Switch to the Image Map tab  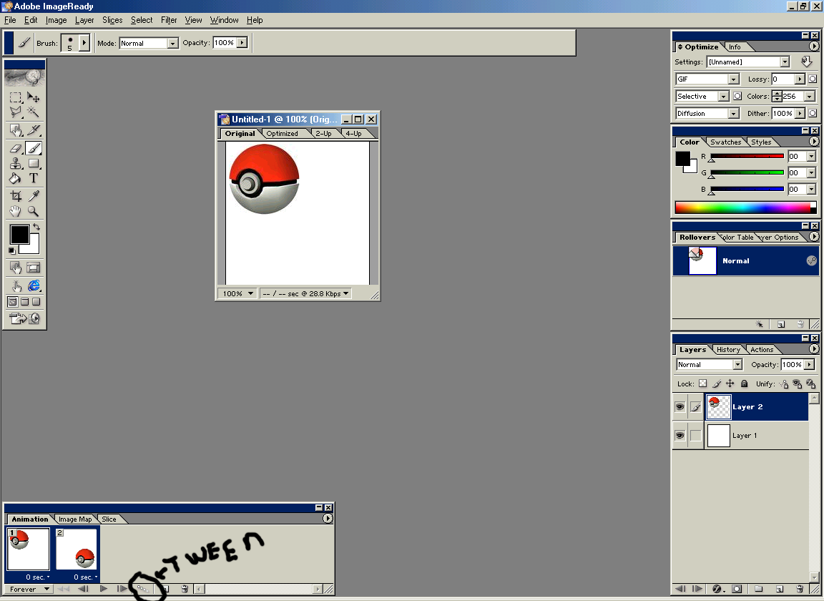click(x=75, y=519)
